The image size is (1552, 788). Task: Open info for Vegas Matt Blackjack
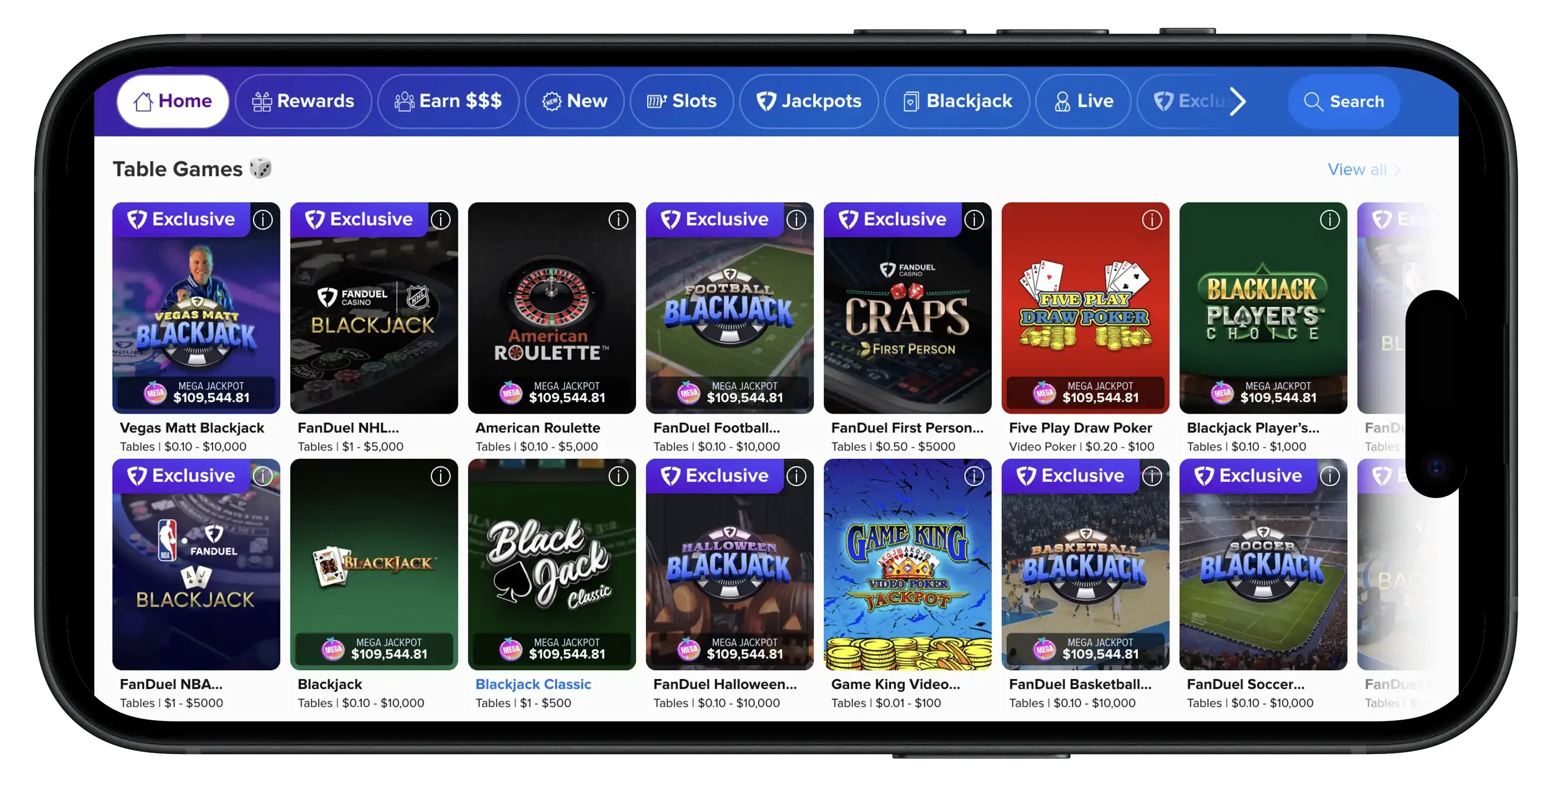263,220
